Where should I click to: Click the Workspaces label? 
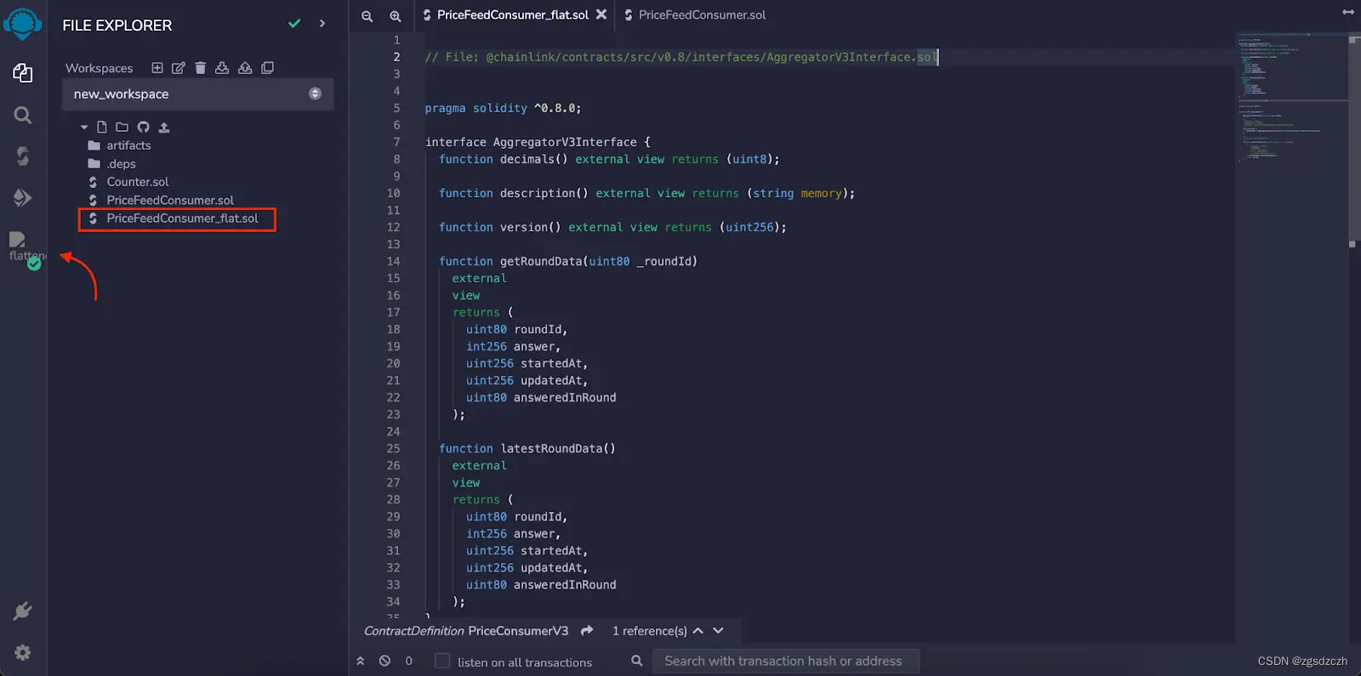click(x=100, y=68)
